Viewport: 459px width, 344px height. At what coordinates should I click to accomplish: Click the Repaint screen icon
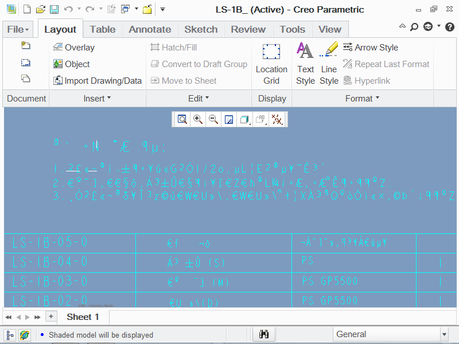pos(229,119)
